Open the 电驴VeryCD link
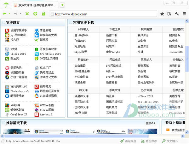Image resolution: width=189 pixels, height=144 pixels. [x=113, y=52]
